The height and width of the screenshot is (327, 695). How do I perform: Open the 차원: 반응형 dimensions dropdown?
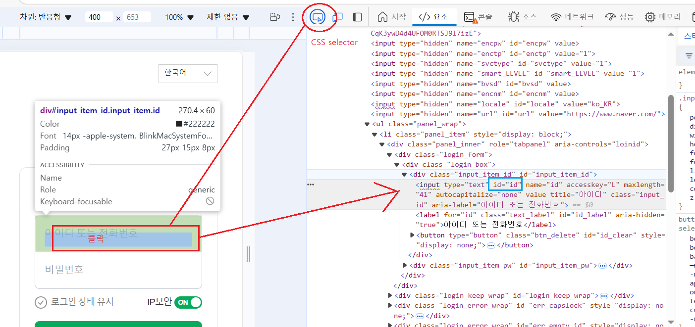(x=46, y=17)
